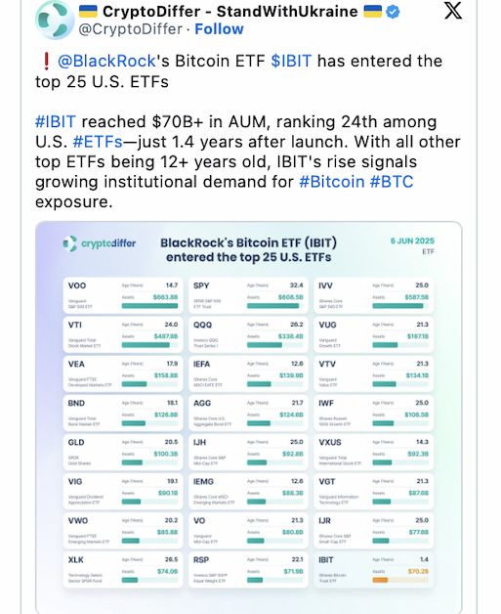The height and width of the screenshot is (614, 501).
Task: Click the Ukraine flag before the account name
Action: point(88,12)
